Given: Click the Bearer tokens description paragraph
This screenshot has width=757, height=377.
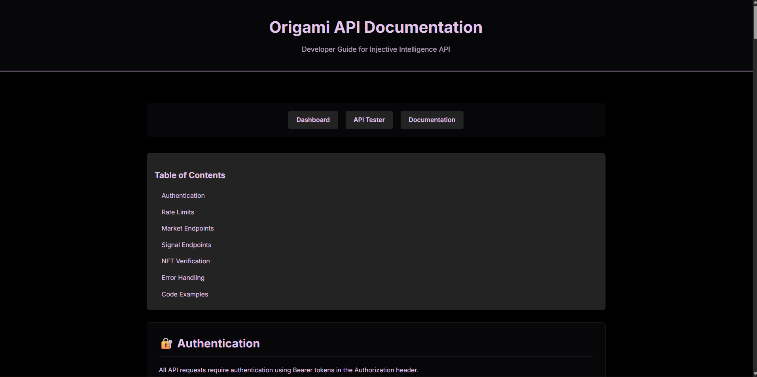Looking at the screenshot, I should pyautogui.click(x=288, y=370).
